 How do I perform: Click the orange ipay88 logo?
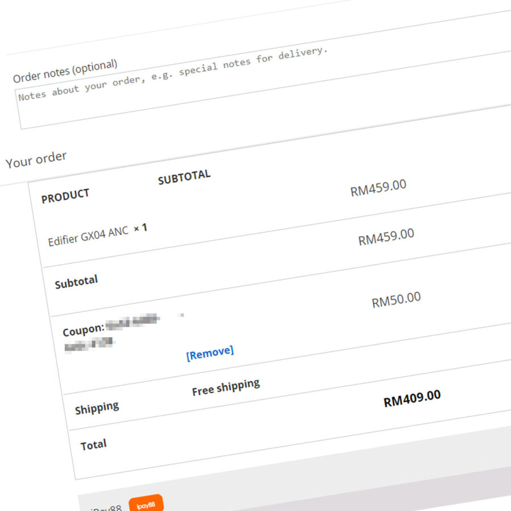[146, 504]
